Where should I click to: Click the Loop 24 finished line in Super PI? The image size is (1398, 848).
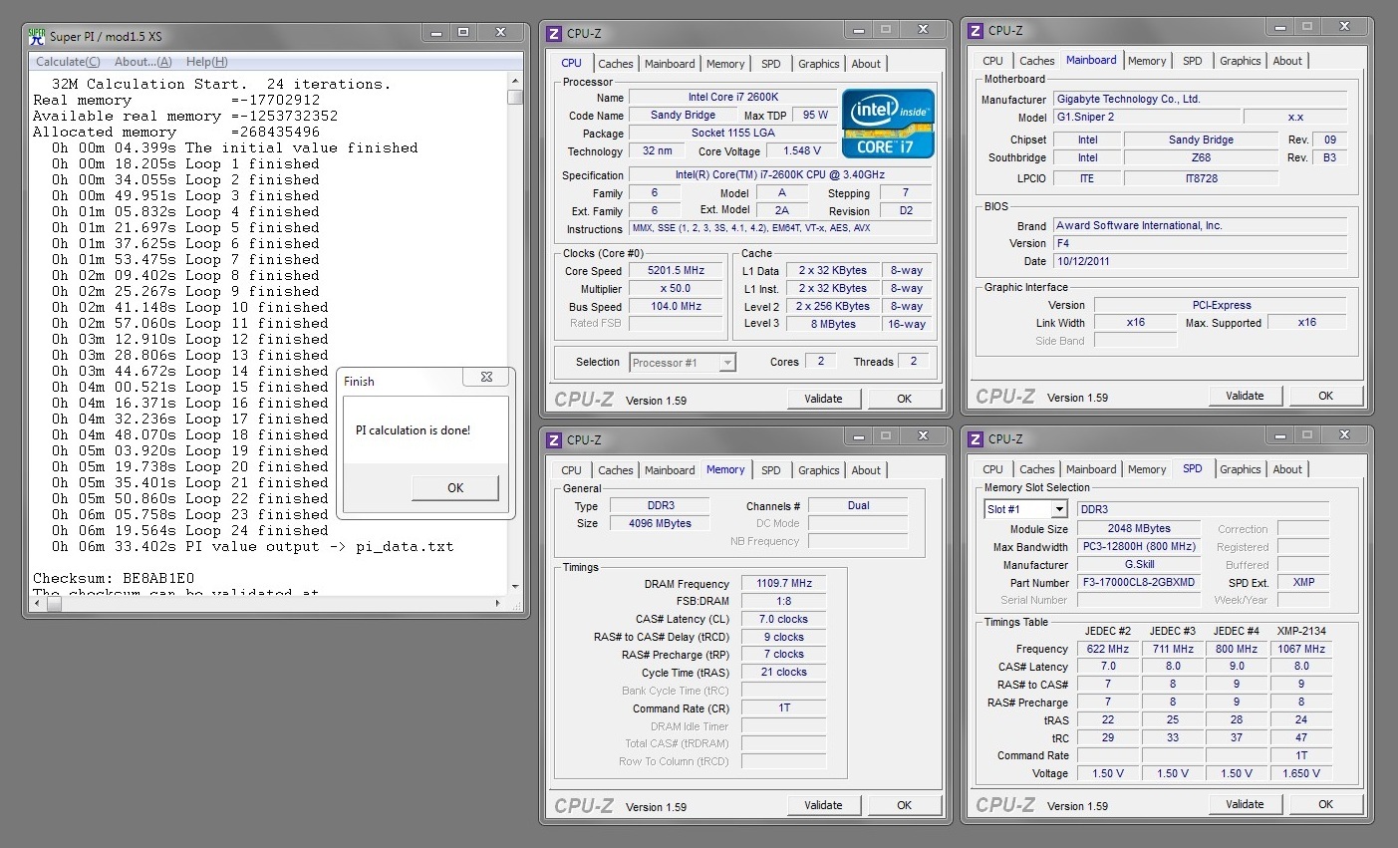click(x=190, y=530)
